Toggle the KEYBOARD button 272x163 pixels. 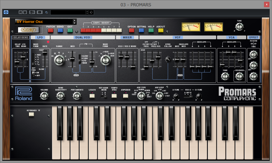point(31,114)
